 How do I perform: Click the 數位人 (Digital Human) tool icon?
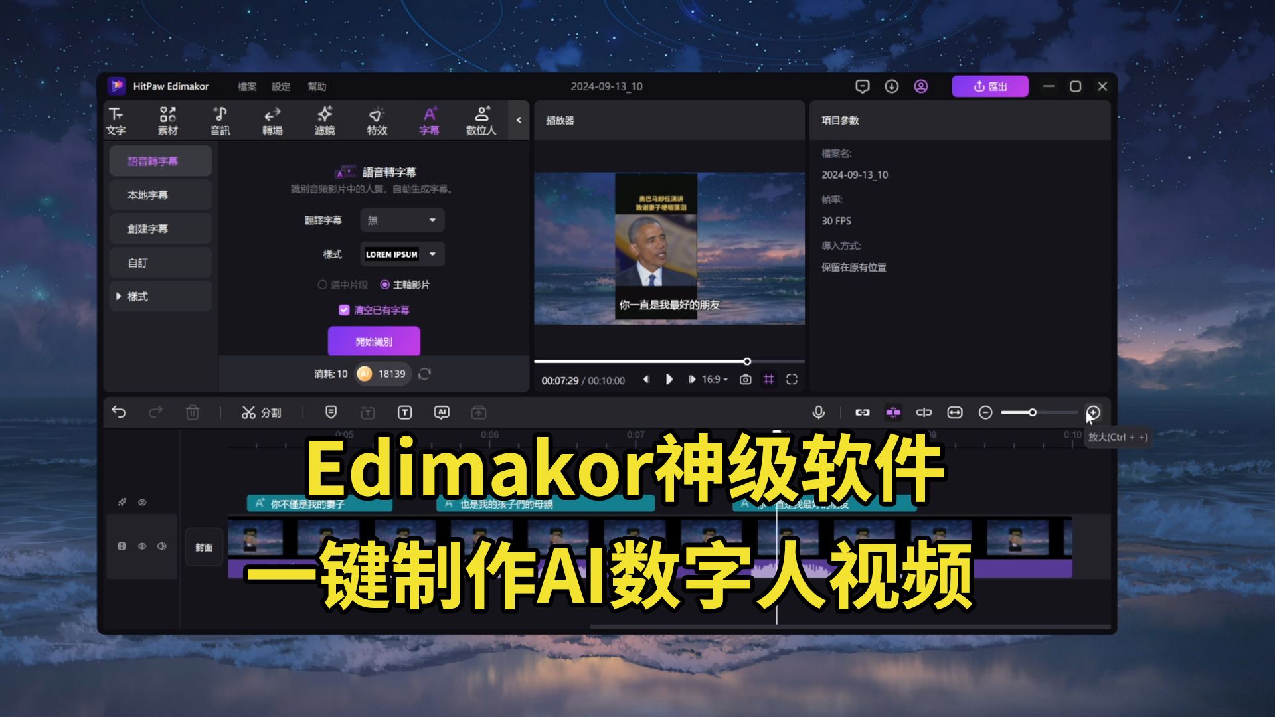481,120
